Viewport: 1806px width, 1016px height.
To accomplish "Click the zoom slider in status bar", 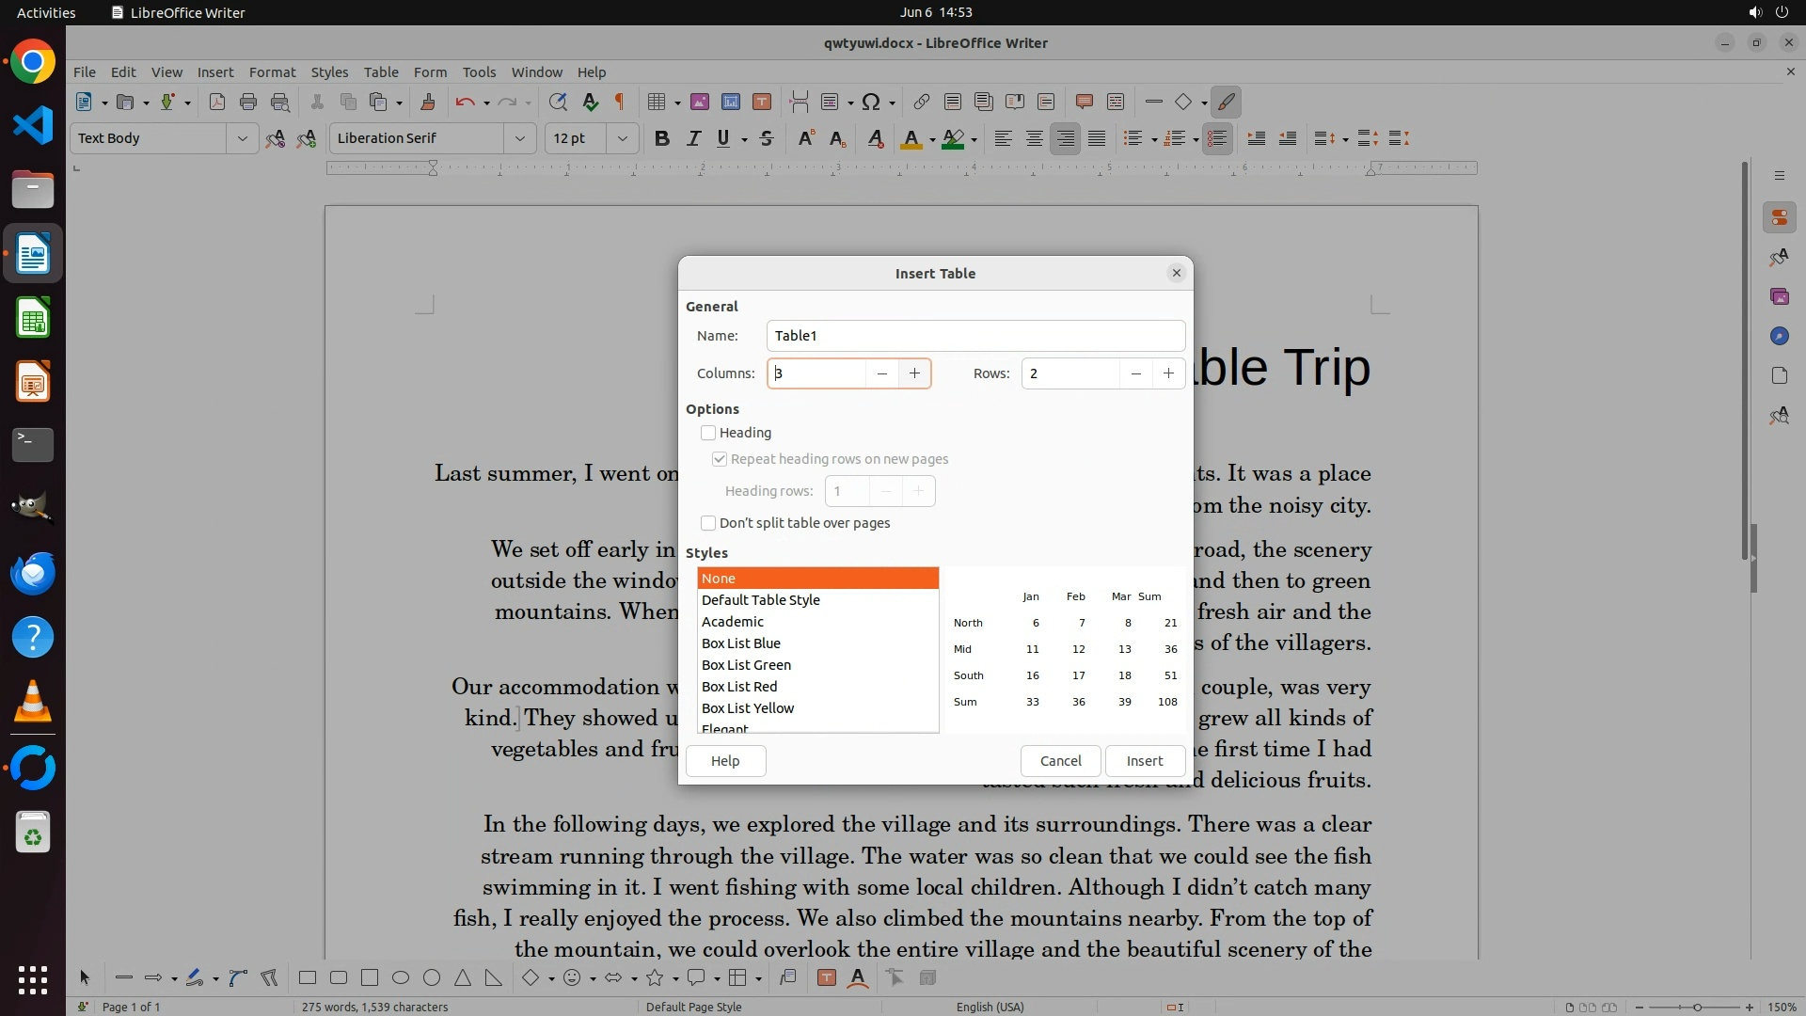I will [x=1696, y=1007].
